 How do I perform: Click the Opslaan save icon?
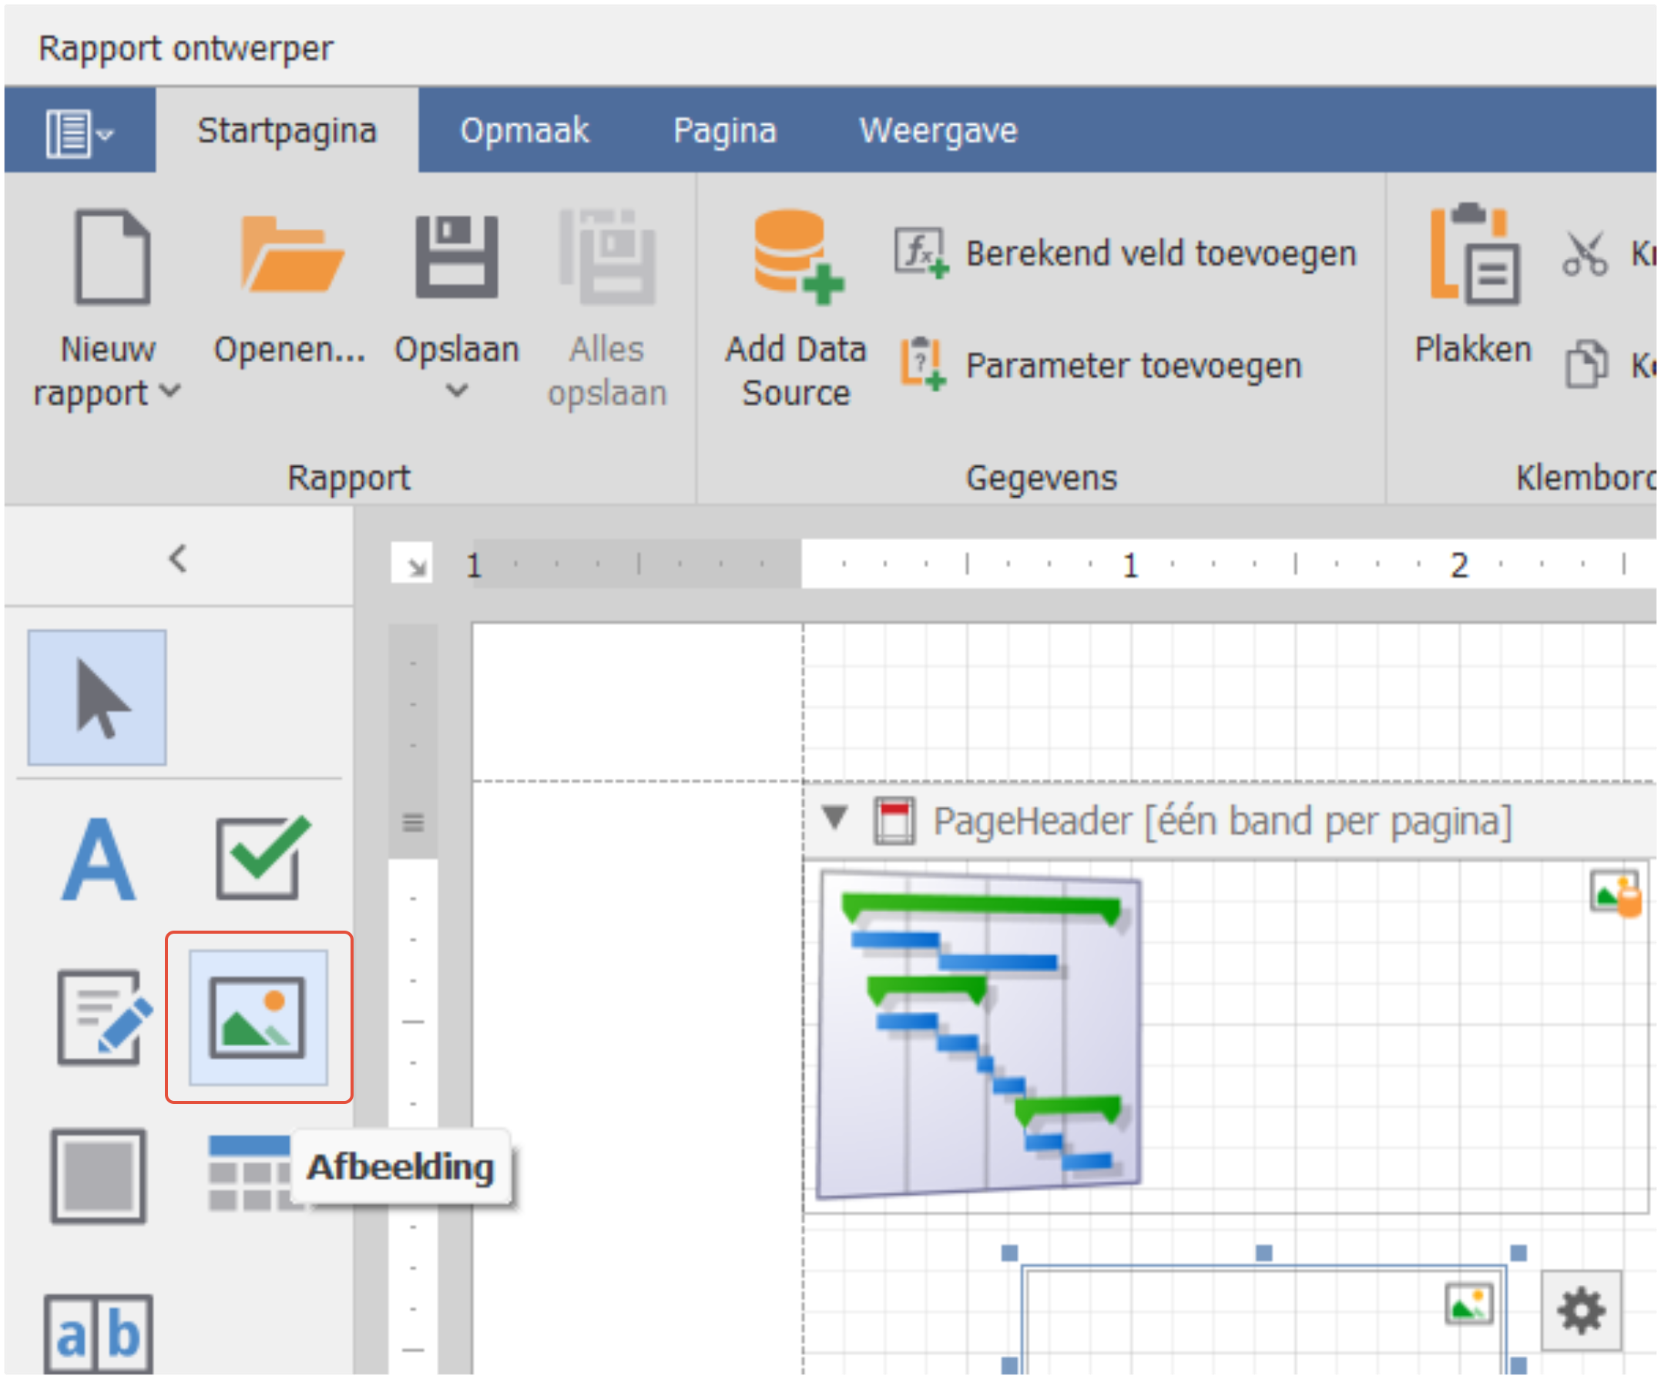456,257
